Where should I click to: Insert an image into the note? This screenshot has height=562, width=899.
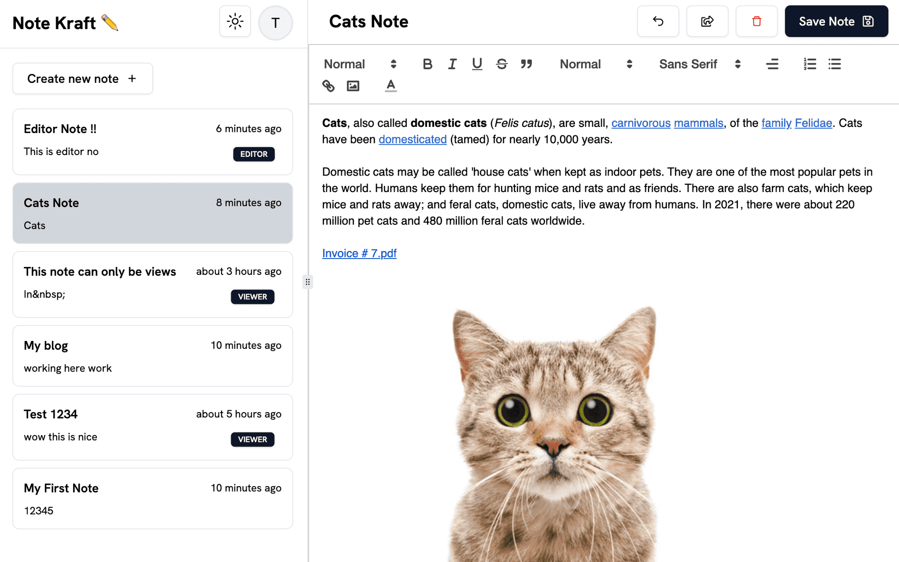pyautogui.click(x=354, y=85)
